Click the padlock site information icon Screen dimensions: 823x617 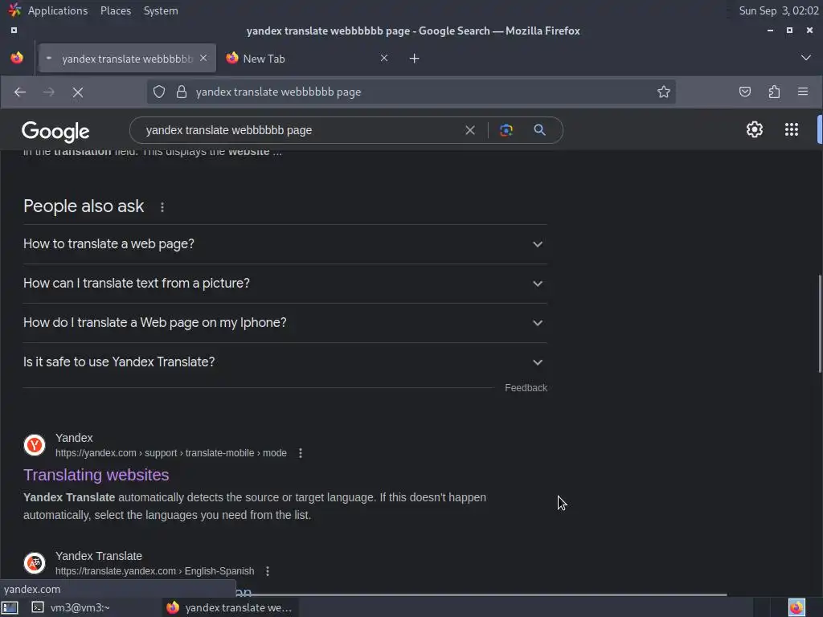click(x=182, y=92)
